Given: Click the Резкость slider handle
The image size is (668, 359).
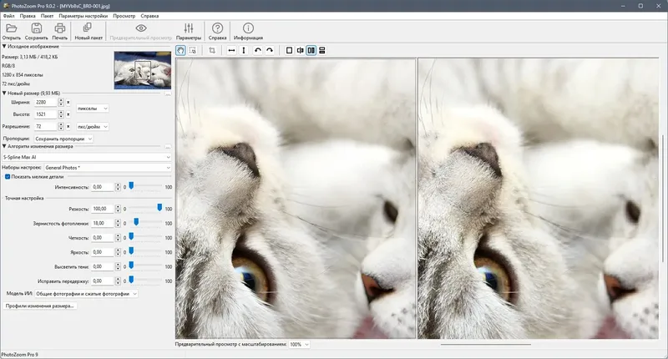Looking at the screenshot, I should click(159, 209).
